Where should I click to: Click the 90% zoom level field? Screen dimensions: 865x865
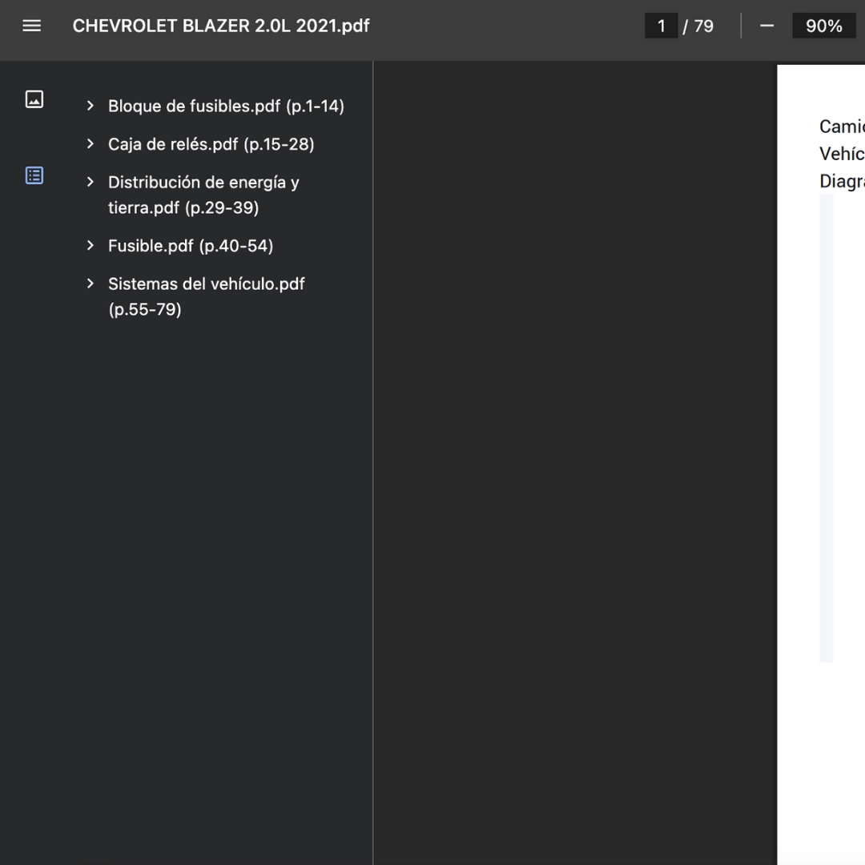coord(823,26)
